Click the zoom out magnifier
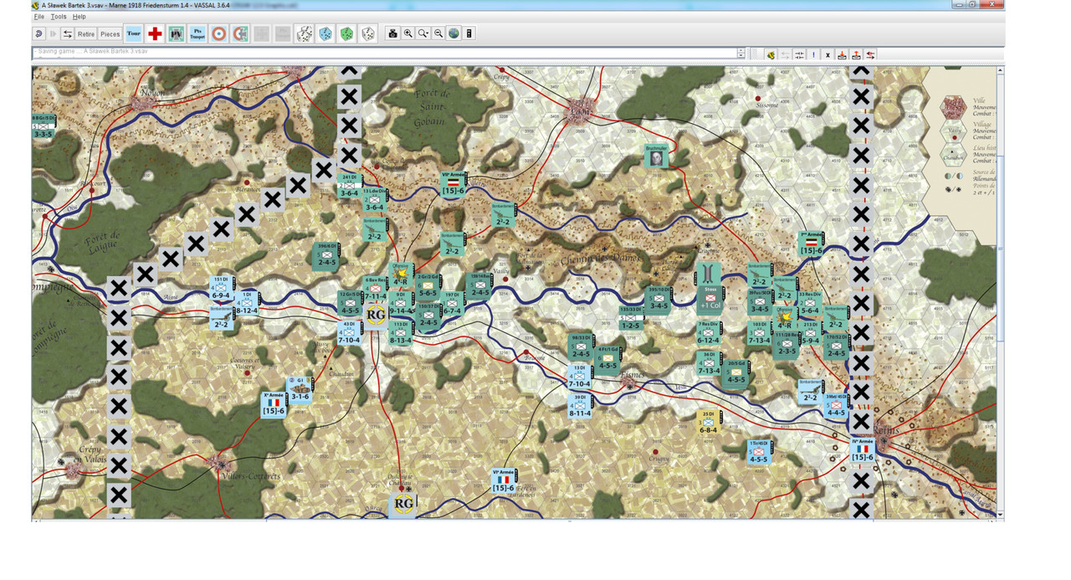This screenshot has width=1071, height=580. pos(438,33)
